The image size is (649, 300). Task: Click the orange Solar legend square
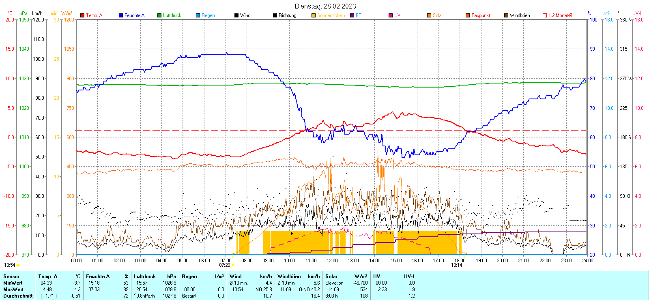point(429,15)
